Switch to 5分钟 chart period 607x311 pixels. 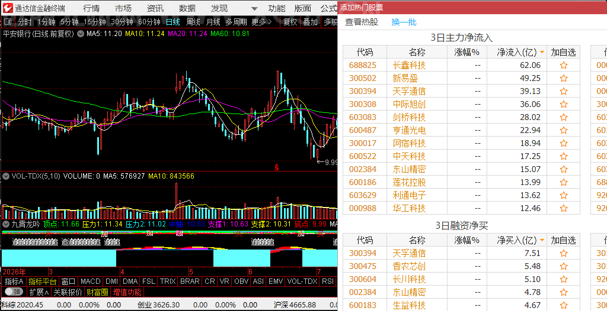(69, 22)
